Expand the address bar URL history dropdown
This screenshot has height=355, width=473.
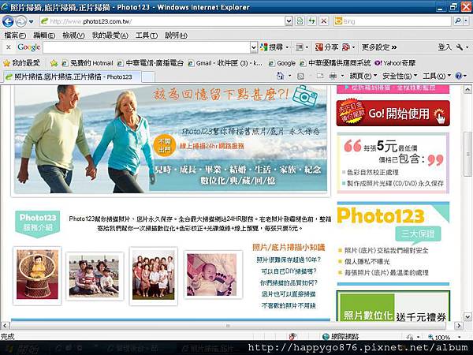click(289, 21)
